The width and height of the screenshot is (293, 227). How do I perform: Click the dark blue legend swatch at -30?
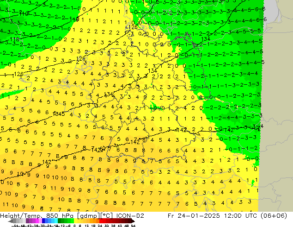tap(43, 221)
